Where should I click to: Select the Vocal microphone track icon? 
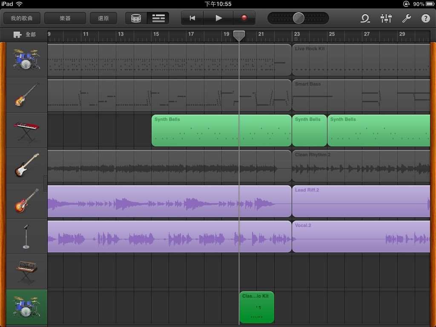click(26, 236)
